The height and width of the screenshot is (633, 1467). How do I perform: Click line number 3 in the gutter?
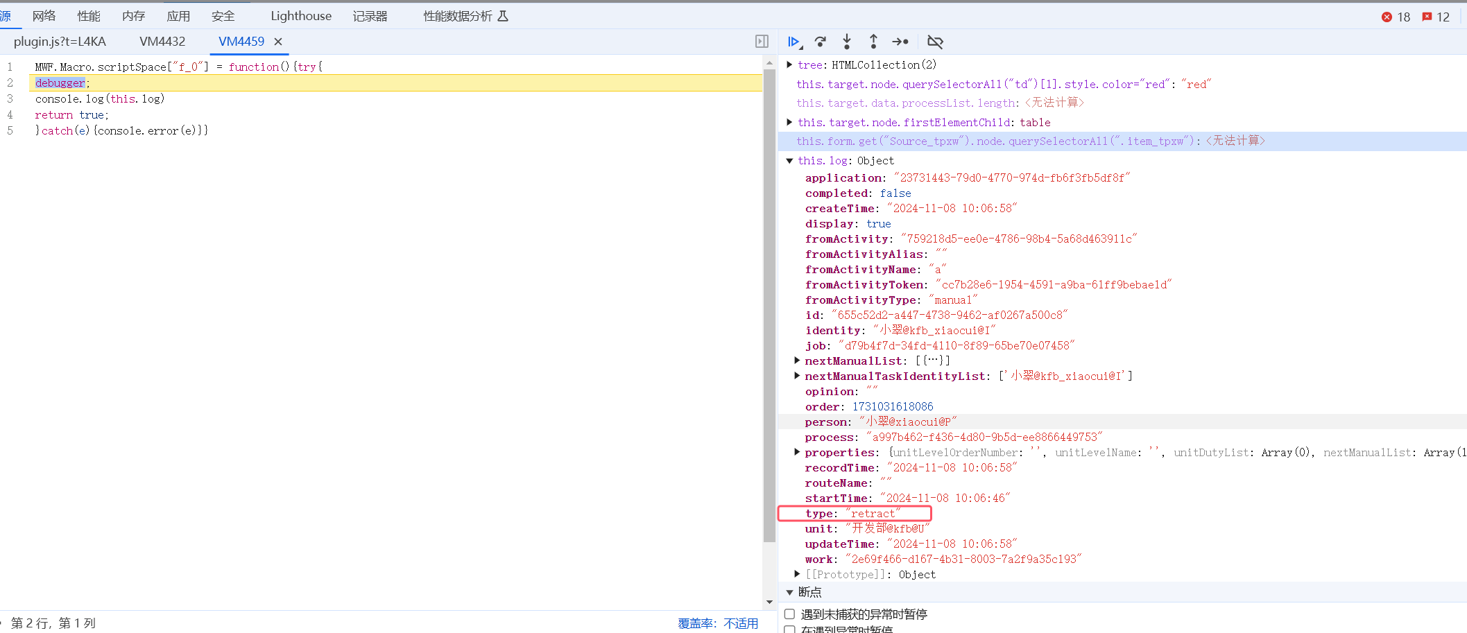(10, 98)
